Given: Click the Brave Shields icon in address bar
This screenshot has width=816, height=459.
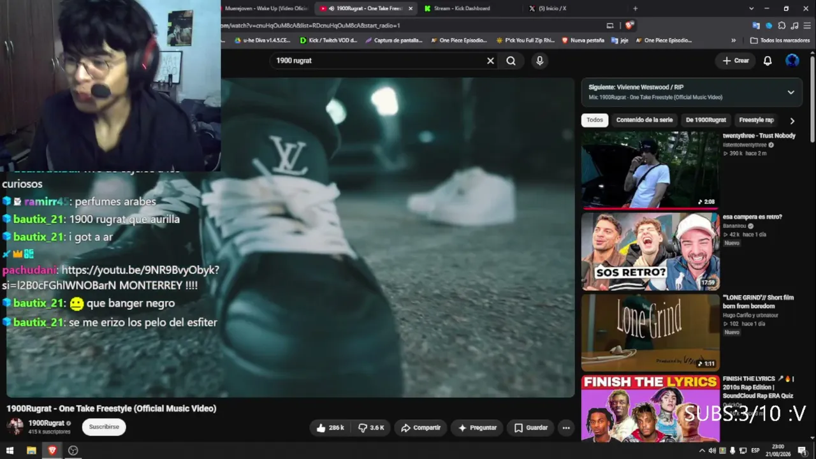Looking at the screenshot, I should click(629, 25).
